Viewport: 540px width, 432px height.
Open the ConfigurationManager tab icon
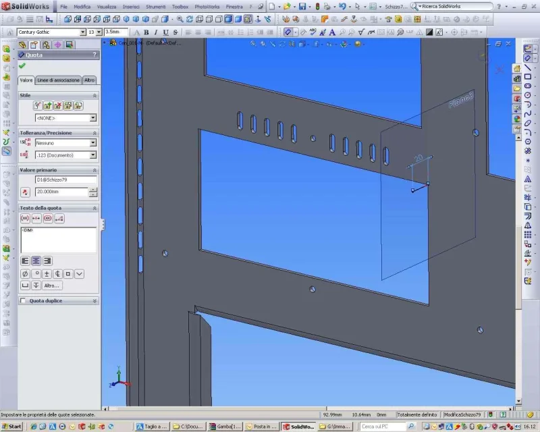click(46, 45)
